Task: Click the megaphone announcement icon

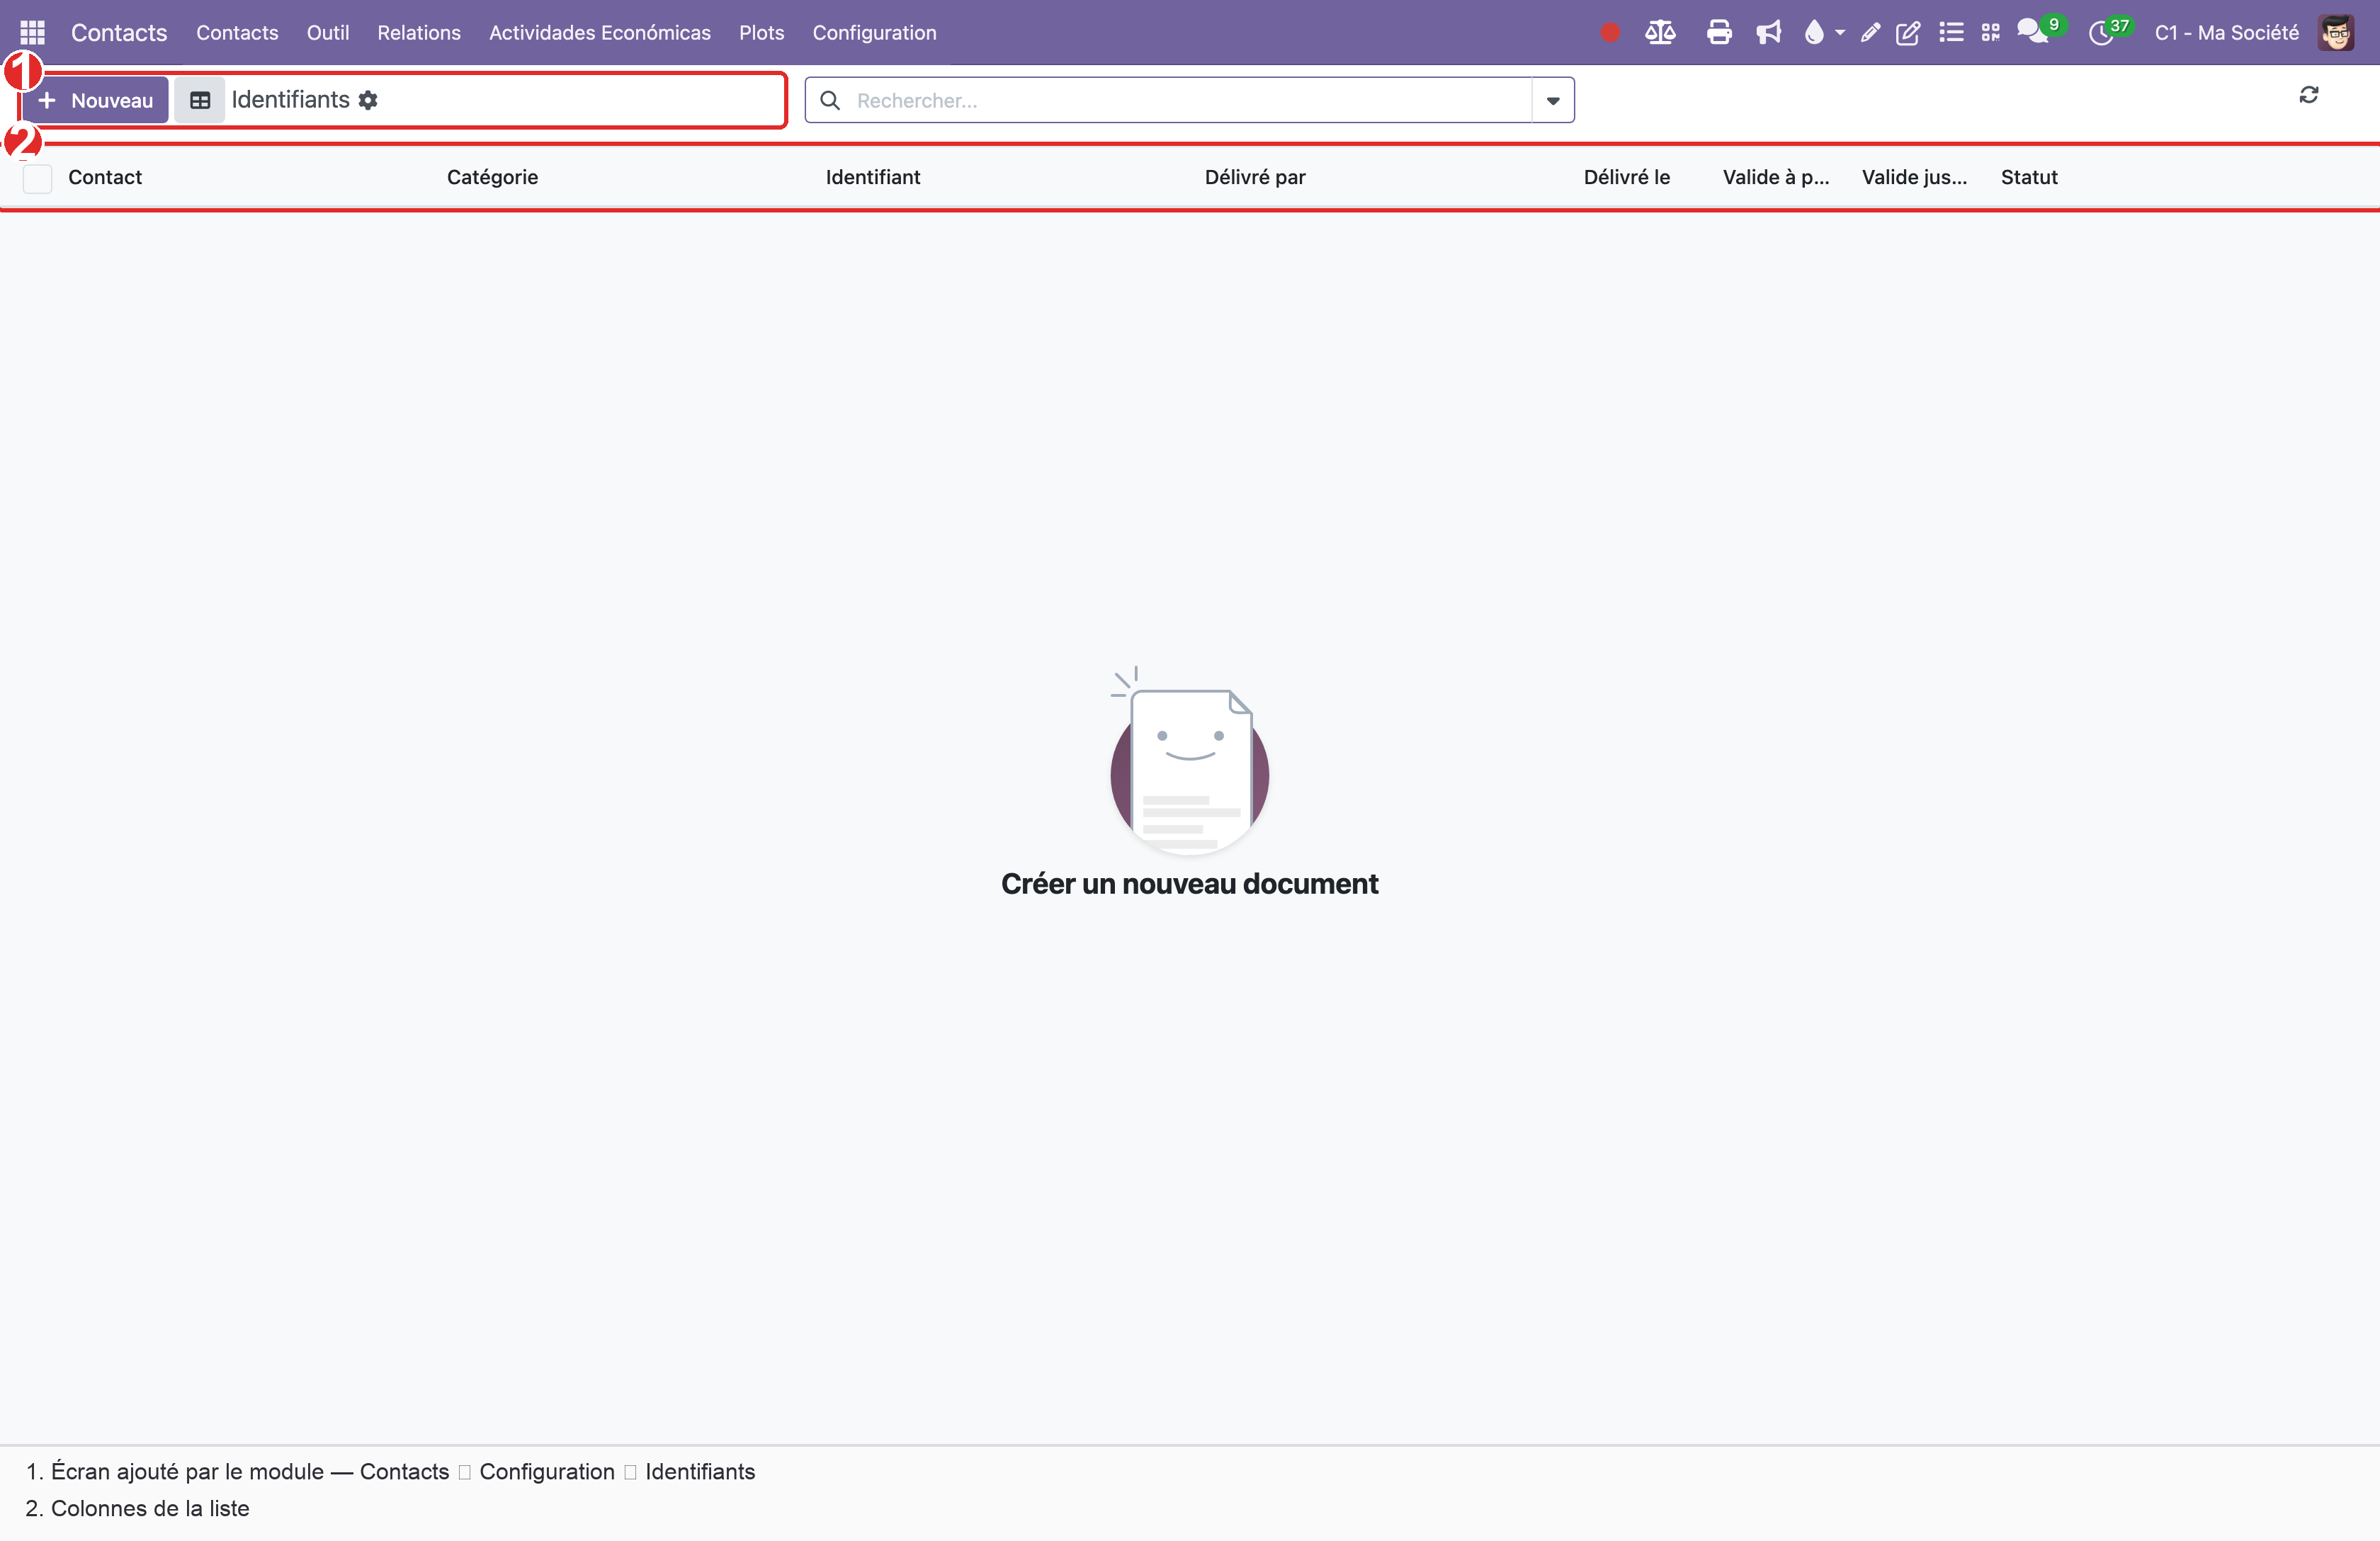Action: coord(1768,32)
